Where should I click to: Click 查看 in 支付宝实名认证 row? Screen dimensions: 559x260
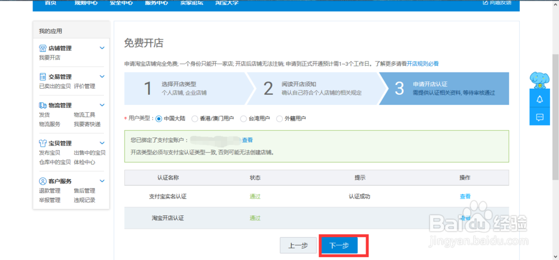coord(465,196)
